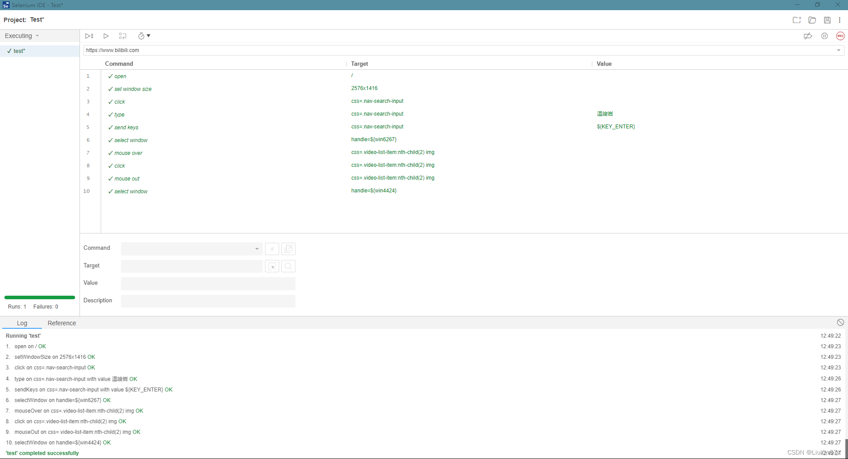Click the Target column header

coord(360,64)
